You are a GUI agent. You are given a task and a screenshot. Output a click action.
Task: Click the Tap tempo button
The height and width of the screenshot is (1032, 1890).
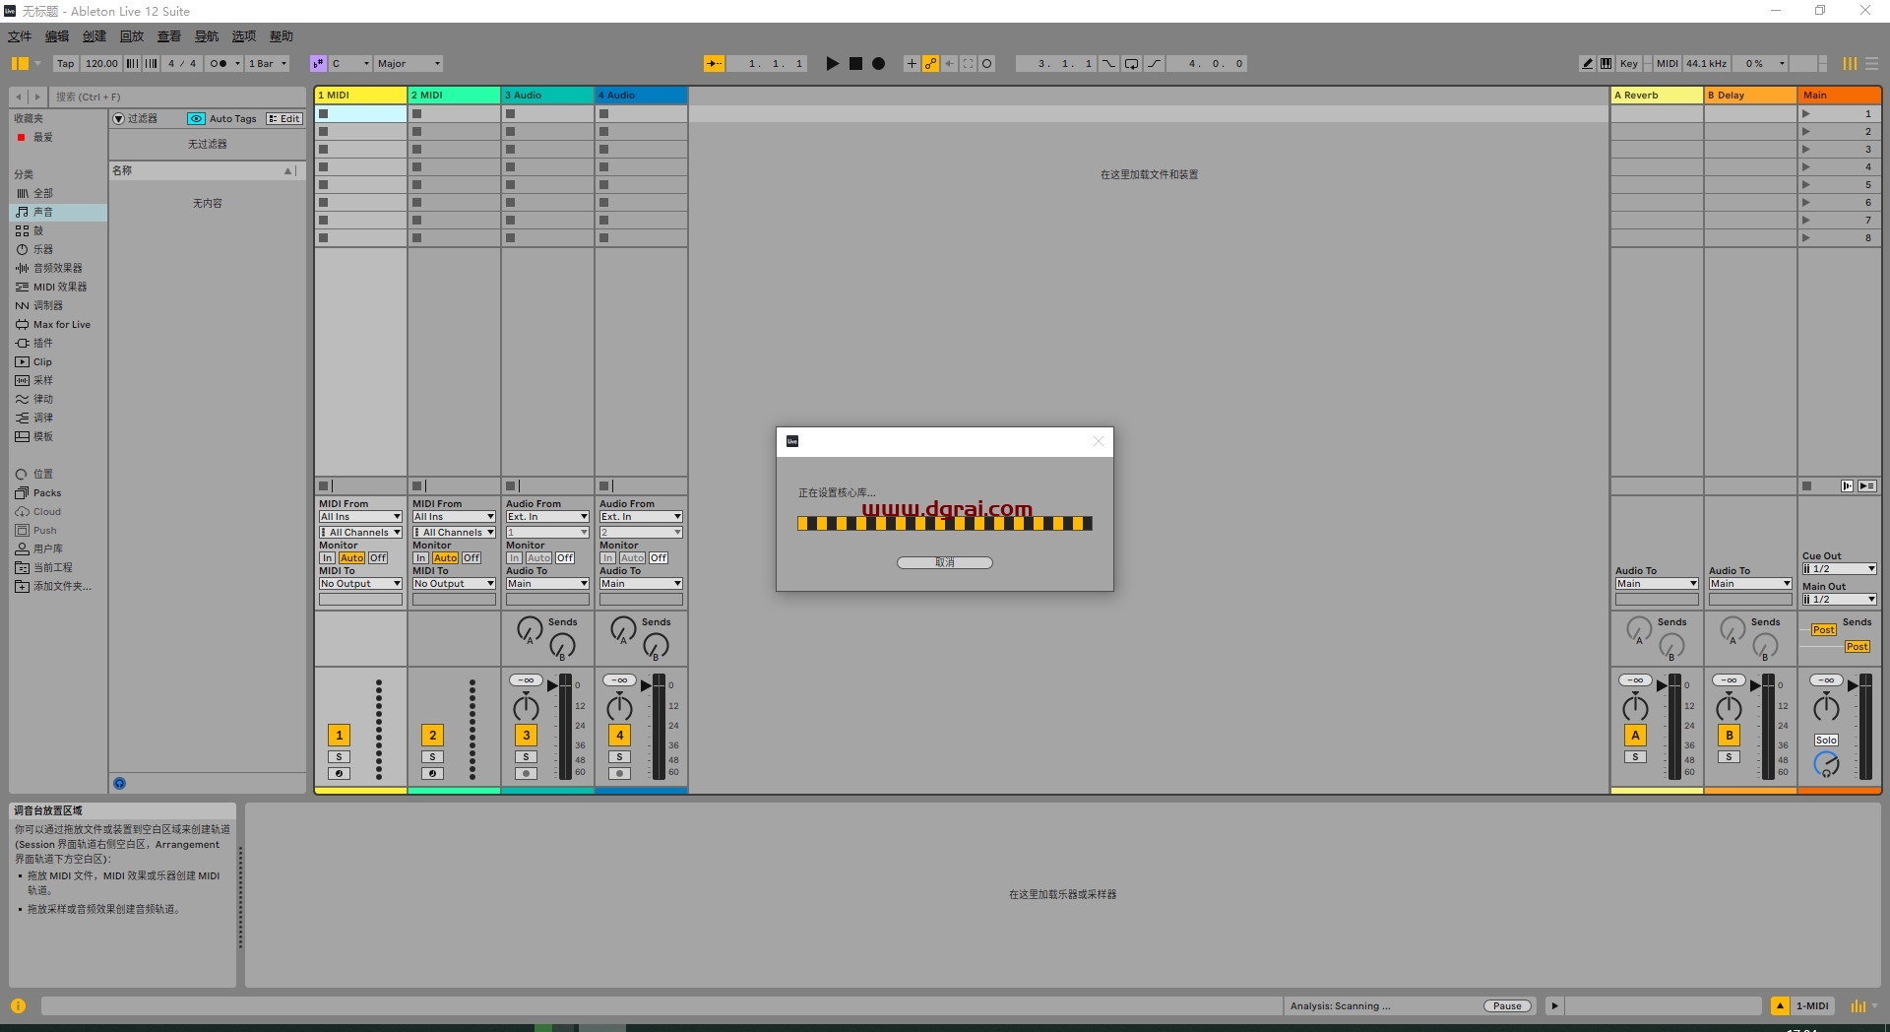tap(66, 63)
